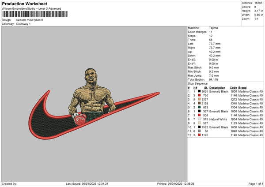Click the 'Code' column header
The height and width of the screenshot is (187, 265).
tap(233, 88)
